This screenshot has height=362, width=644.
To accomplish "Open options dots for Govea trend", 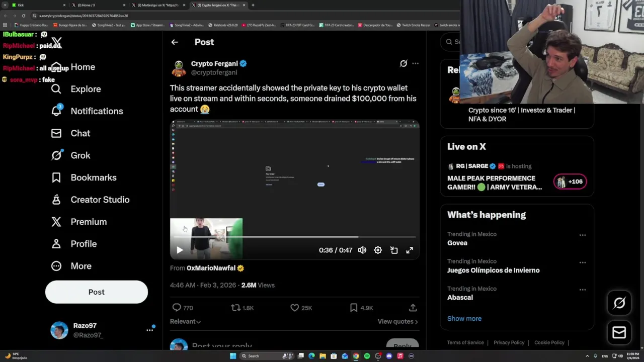I will pos(583,235).
